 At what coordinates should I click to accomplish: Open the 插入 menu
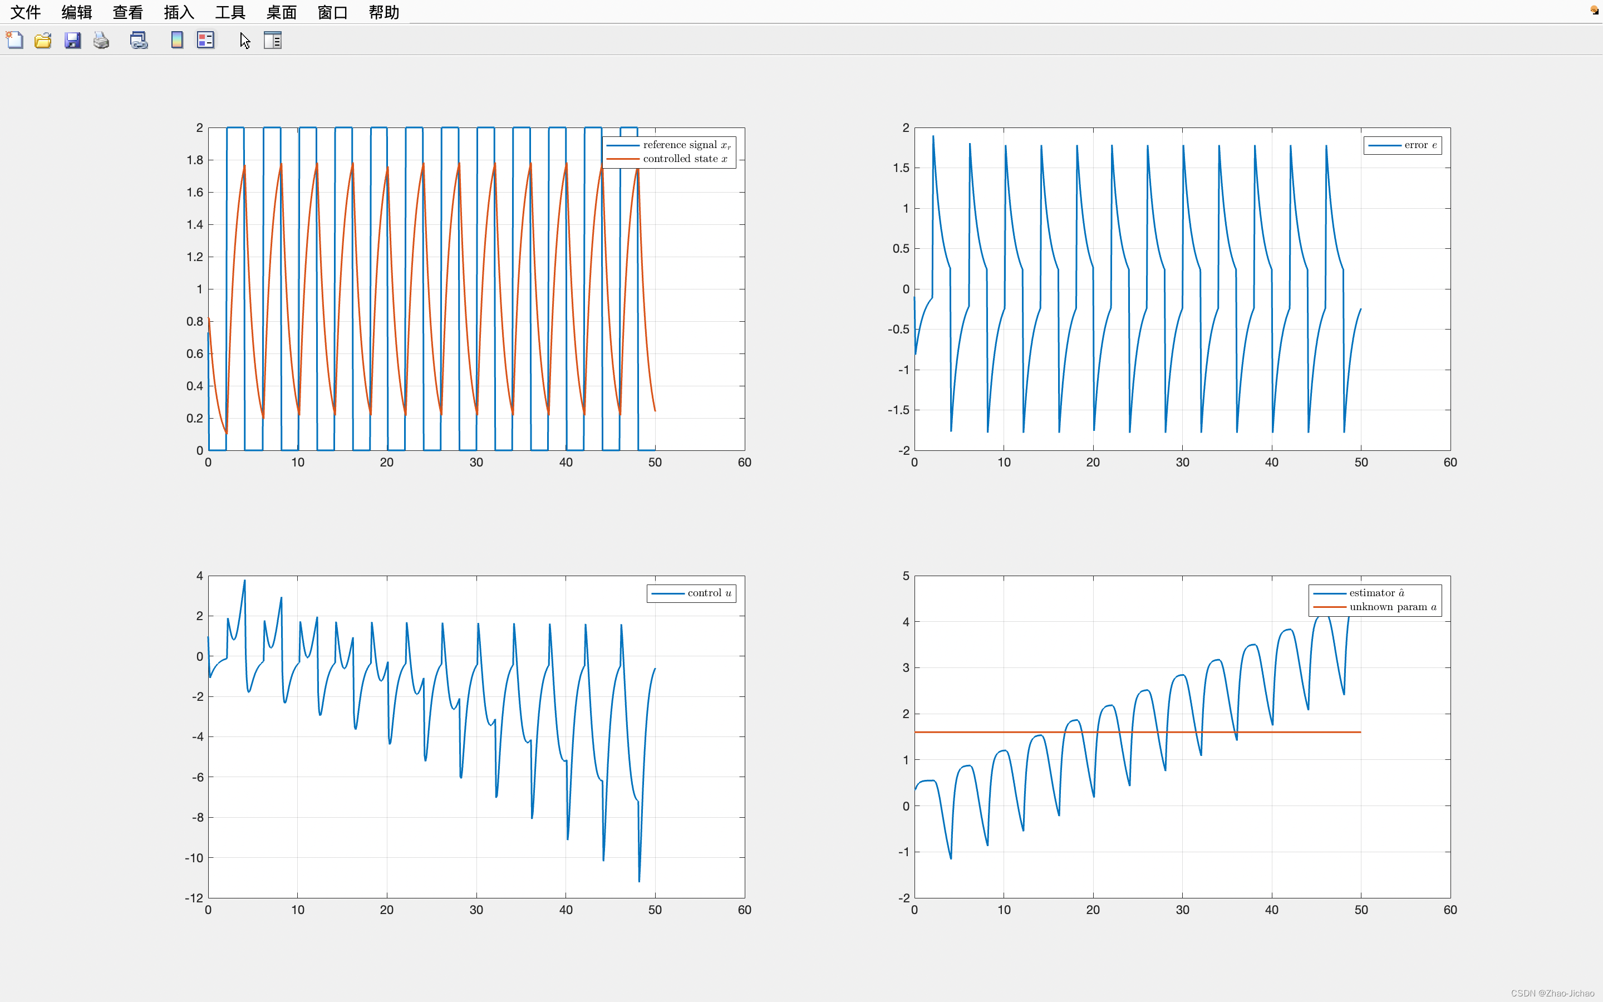(x=179, y=12)
